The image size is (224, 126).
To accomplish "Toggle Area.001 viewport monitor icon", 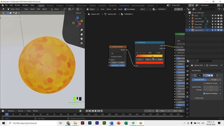I will pos(218,19).
